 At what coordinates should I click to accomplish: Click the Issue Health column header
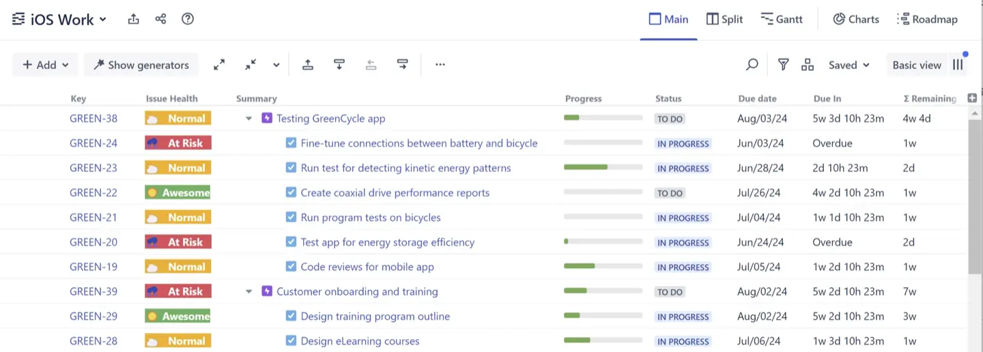click(171, 98)
